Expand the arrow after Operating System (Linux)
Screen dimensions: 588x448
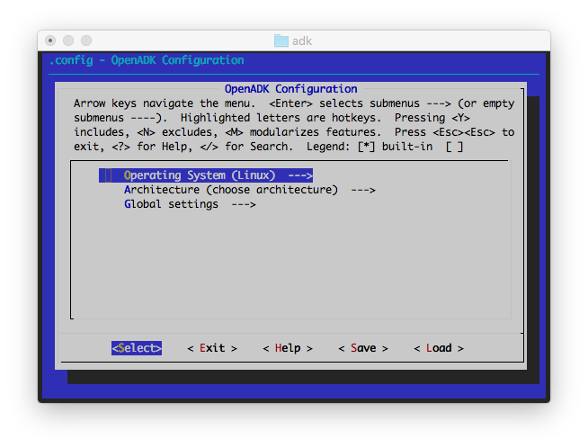tap(300, 175)
